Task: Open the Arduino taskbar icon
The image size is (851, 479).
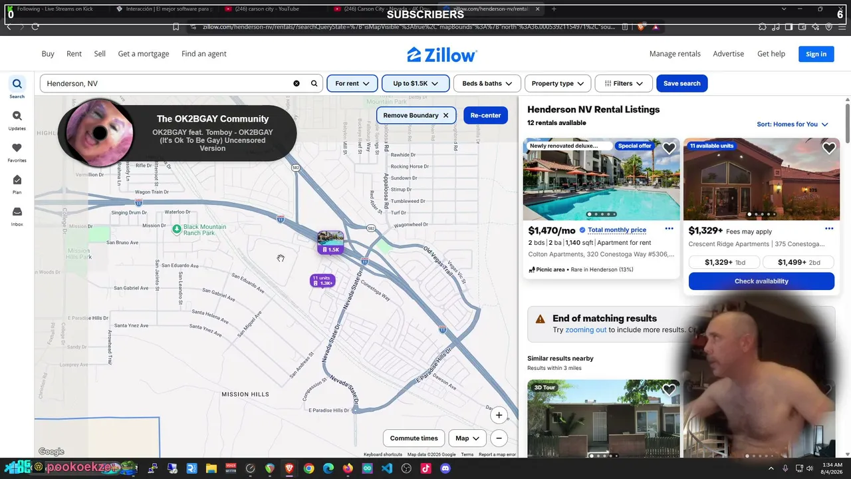Action: [368, 468]
